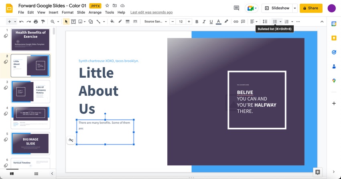Move the file with folder icon
This screenshot has width=341, height=179.
[x=115, y=6]
